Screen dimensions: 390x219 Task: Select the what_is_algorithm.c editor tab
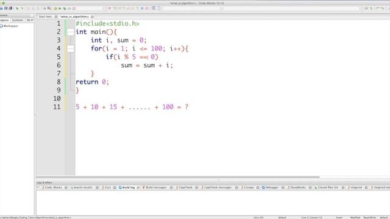pos(74,16)
